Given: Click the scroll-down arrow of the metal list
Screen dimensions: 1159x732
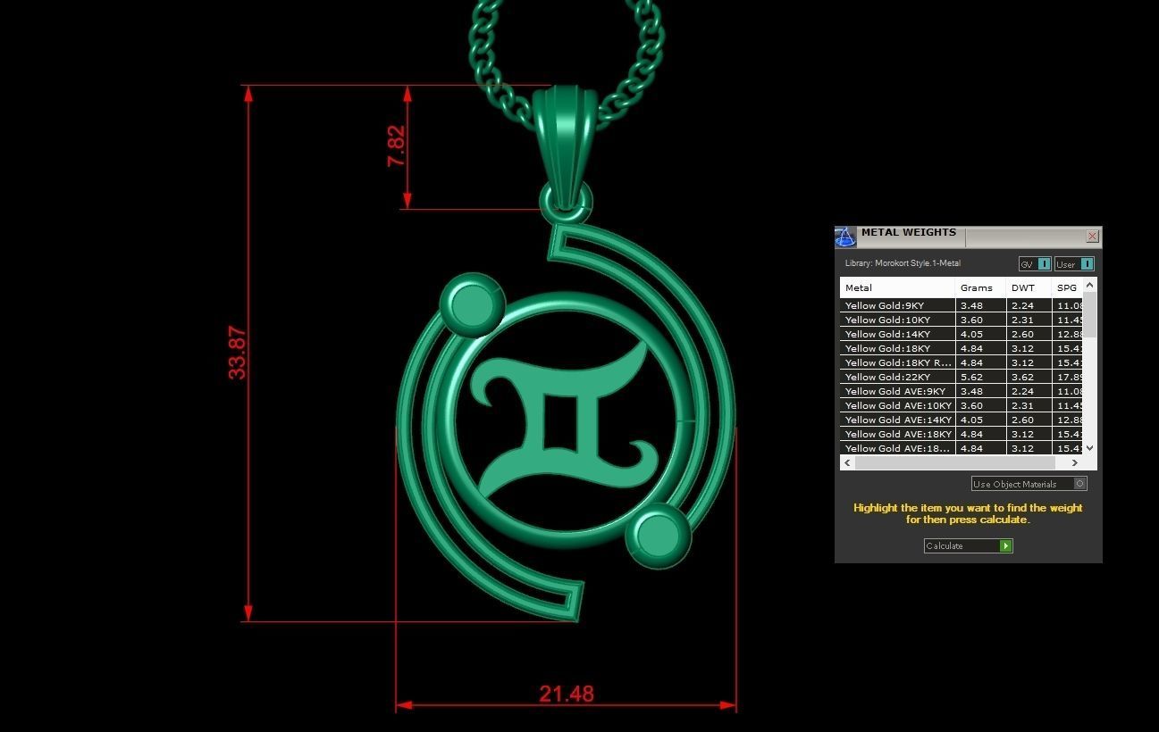Looking at the screenshot, I should click(x=1089, y=448).
